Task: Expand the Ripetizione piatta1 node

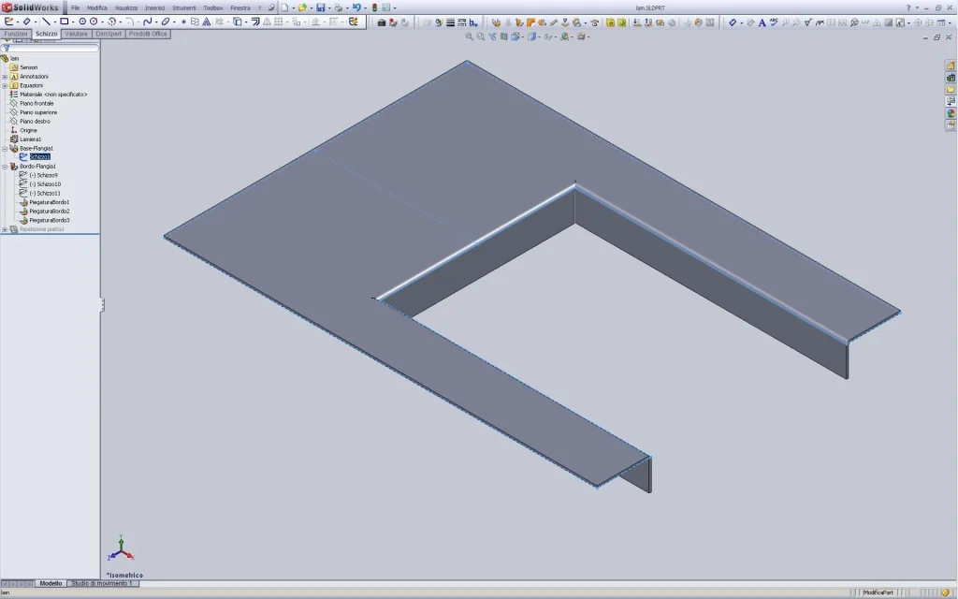Action: click(5, 229)
